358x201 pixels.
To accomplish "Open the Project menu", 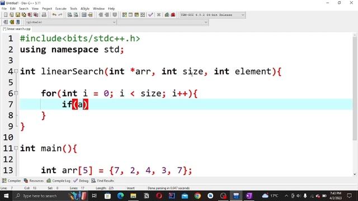I will tap(47, 9).
